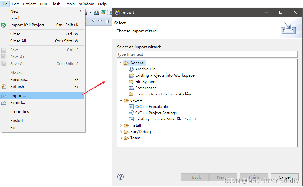Select Archive File tree item text

point(145,69)
